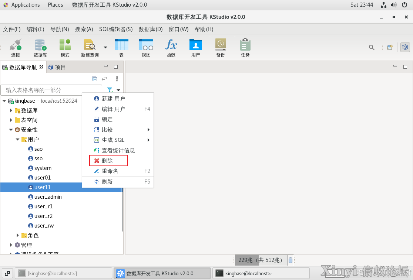Open the 数据库(D) menu

[151, 29]
